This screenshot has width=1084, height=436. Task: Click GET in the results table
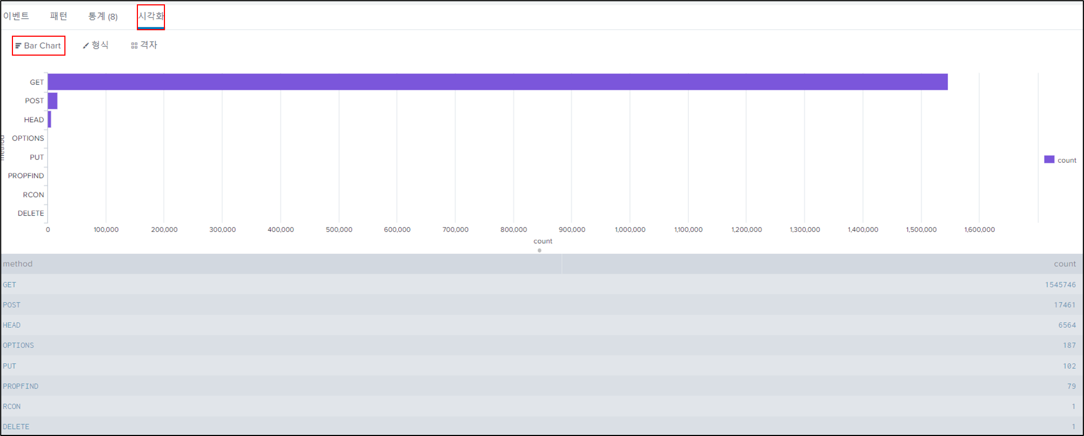[10, 285]
